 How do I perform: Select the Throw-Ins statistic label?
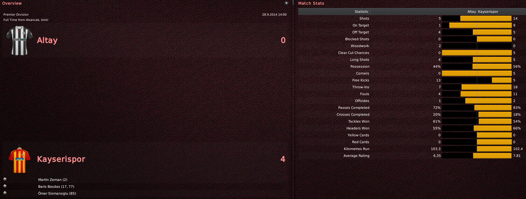[361, 87]
